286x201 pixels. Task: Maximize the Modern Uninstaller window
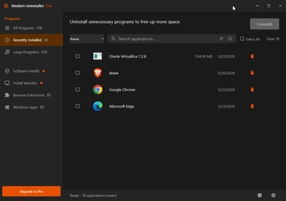click(269, 6)
